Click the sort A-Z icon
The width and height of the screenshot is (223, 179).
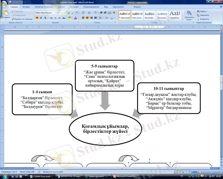click(x=109, y=13)
